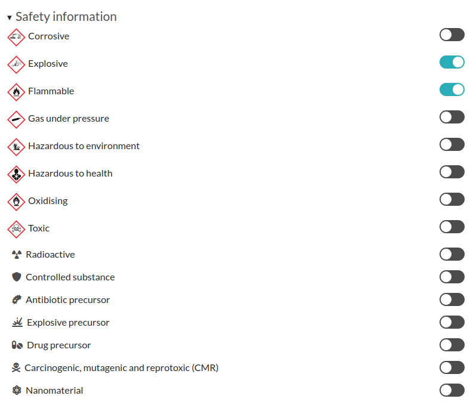This screenshot has height=411, width=470.
Task: Click the Hazardous to environment label
Action: pos(84,146)
